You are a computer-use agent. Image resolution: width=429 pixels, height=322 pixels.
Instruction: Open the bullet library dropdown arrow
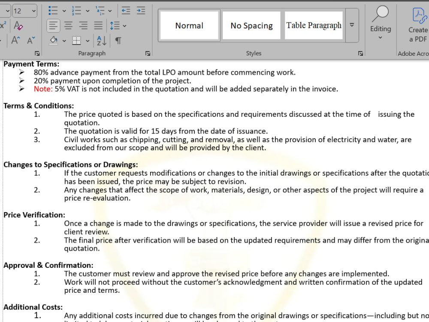point(64,11)
